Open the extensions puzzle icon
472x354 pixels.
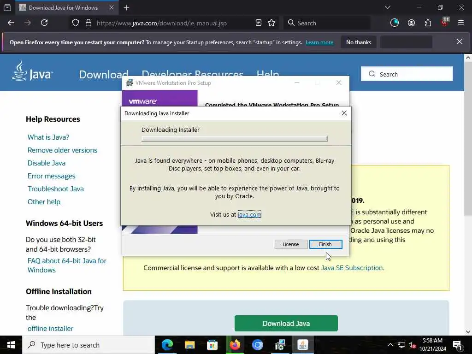coord(428,23)
